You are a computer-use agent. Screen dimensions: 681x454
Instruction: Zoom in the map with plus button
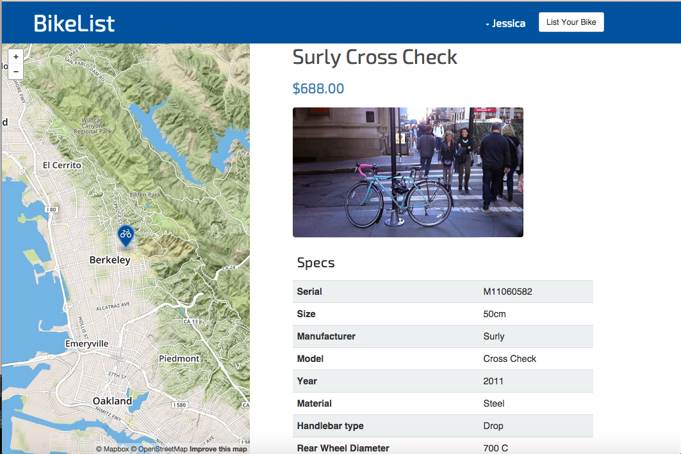(15, 57)
